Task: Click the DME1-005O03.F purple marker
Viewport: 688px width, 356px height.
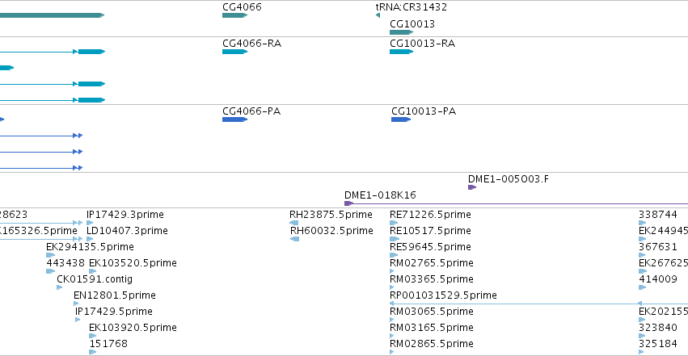Action: pyautogui.click(x=472, y=187)
